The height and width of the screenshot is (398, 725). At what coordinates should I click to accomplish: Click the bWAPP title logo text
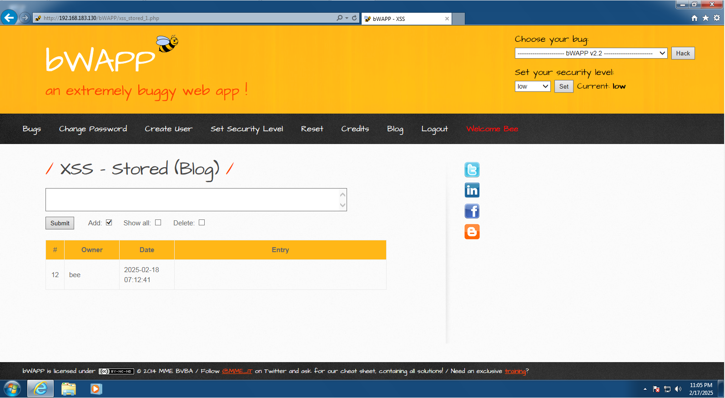[100, 60]
